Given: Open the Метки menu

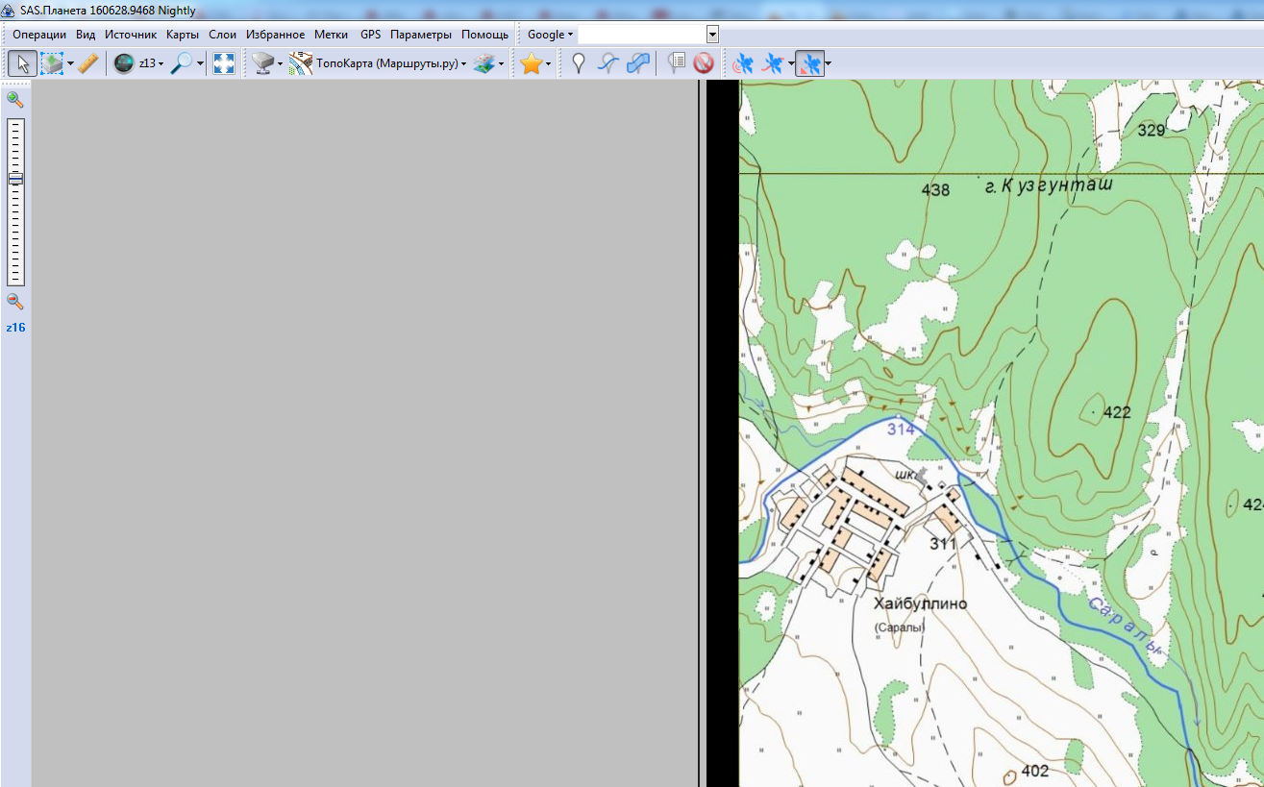Looking at the screenshot, I should [x=331, y=35].
